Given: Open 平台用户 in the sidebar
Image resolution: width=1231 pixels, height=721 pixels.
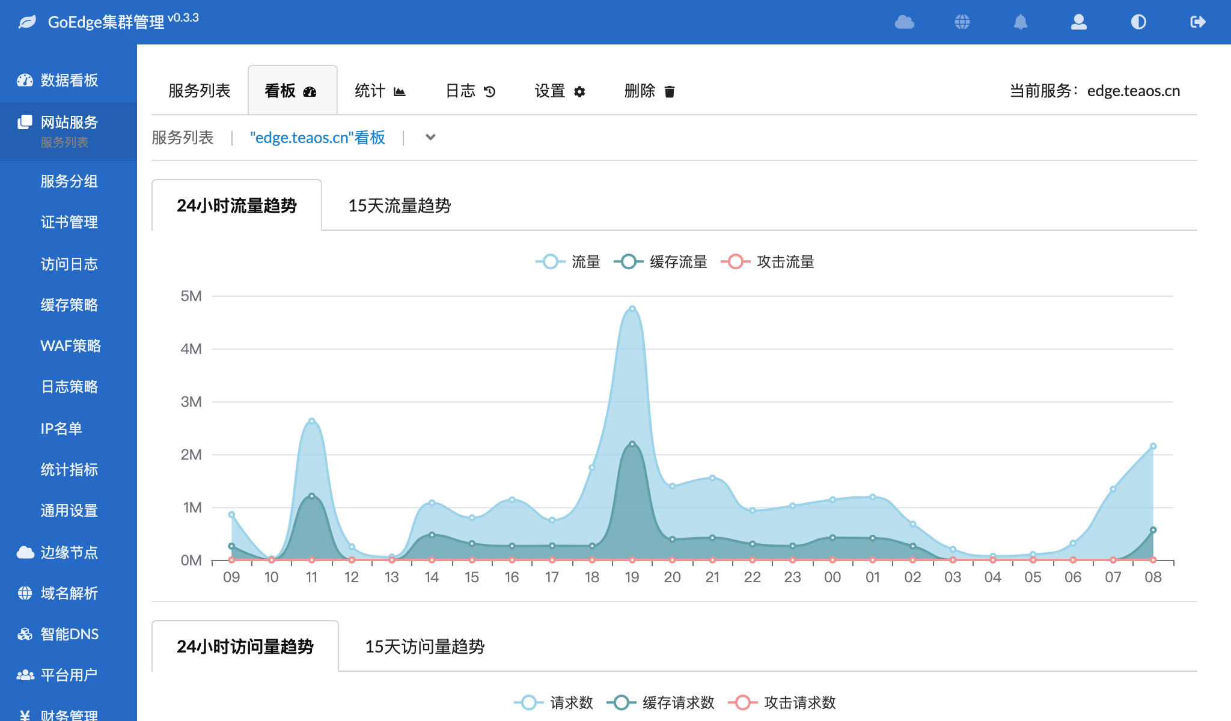Looking at the screenshot, I should tap(69, 675).
